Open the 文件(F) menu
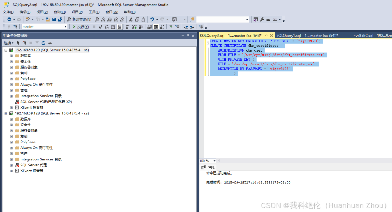 pyautogui.click(x=8, y=12)
